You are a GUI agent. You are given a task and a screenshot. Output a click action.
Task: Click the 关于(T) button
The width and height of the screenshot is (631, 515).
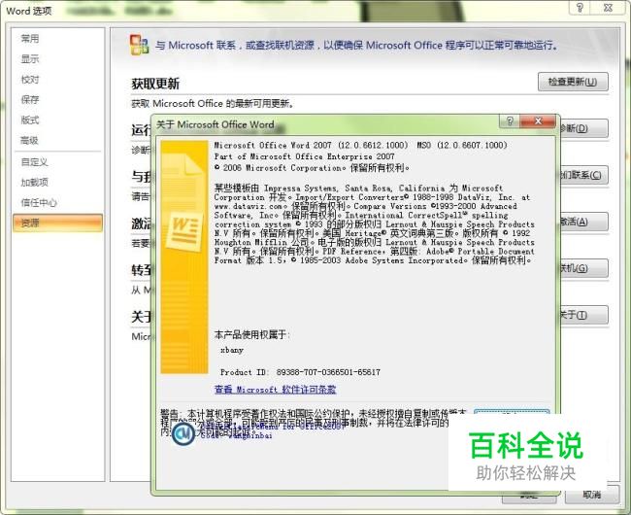pos(583,315)
